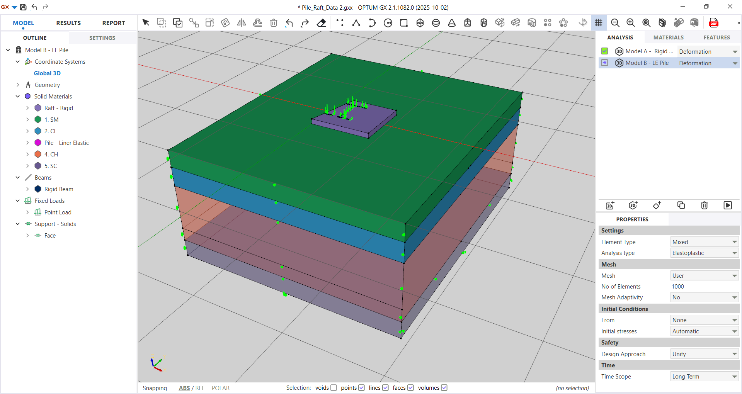
Task: Run the analysis with the play button
Action: [727, 205]
